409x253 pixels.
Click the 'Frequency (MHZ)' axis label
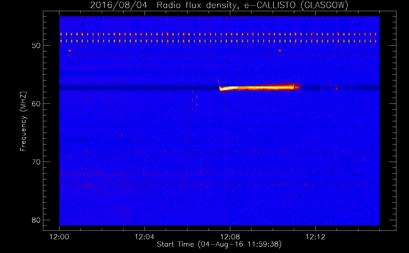23,121
